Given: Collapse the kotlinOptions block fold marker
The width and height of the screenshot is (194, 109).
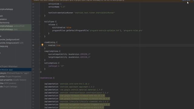Looking at the screenshot, I should (40, 63).
